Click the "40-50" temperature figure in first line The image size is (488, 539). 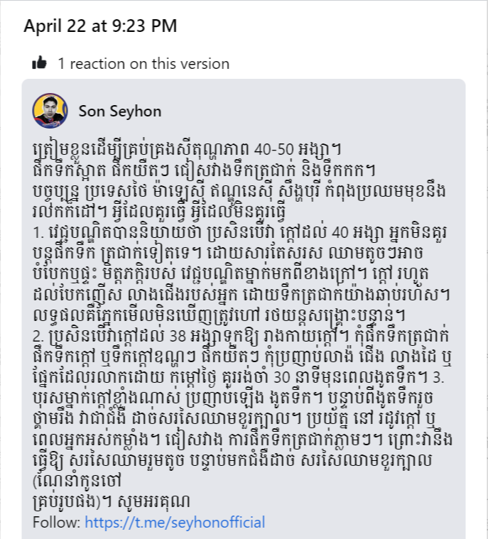tap(274, 149)
